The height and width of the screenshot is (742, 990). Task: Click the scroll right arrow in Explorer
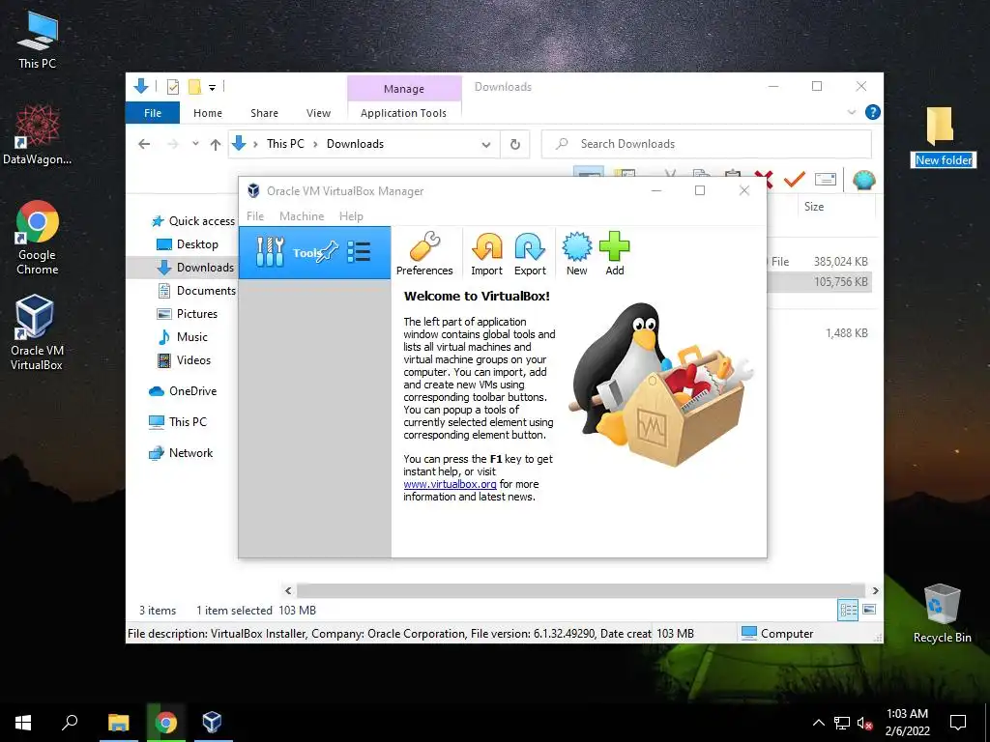[875, 590]
